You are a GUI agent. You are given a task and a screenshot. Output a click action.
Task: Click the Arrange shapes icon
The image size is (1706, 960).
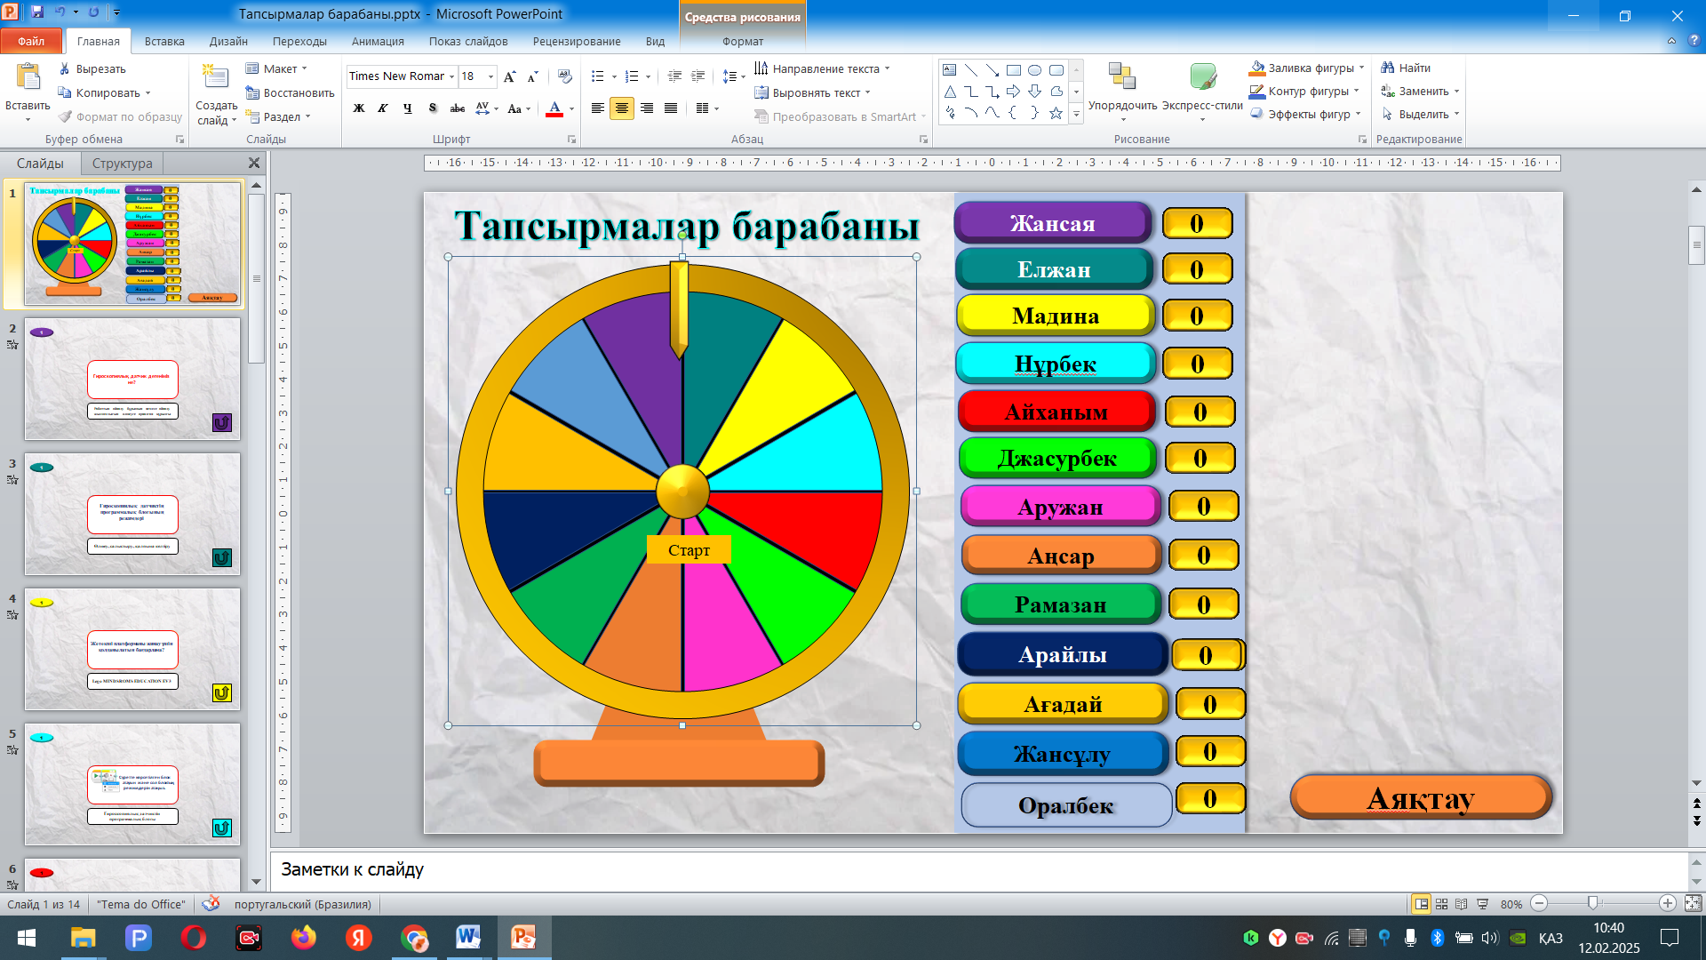click(1122, 78)
